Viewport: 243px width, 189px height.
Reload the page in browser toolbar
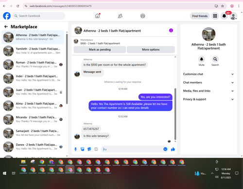point(18,6)
